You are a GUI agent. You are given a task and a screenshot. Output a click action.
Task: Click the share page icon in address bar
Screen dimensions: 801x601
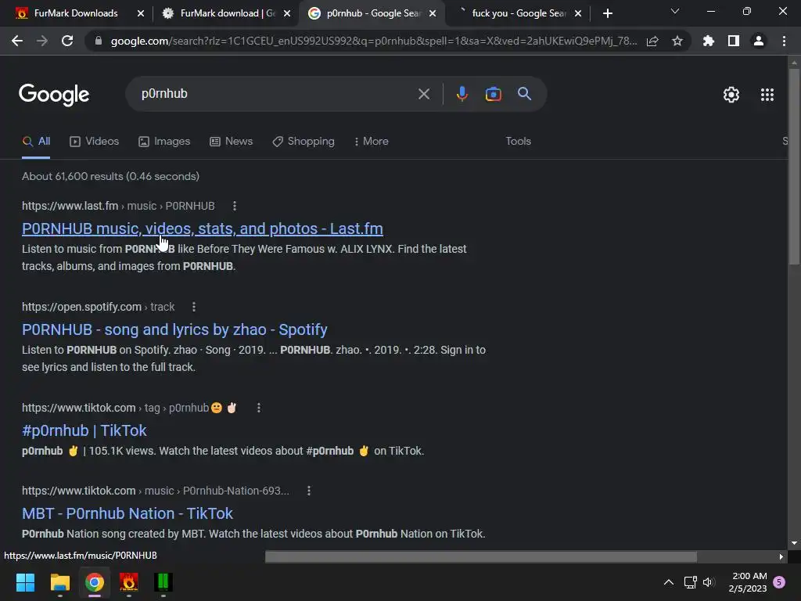click(x=652, y=41)
